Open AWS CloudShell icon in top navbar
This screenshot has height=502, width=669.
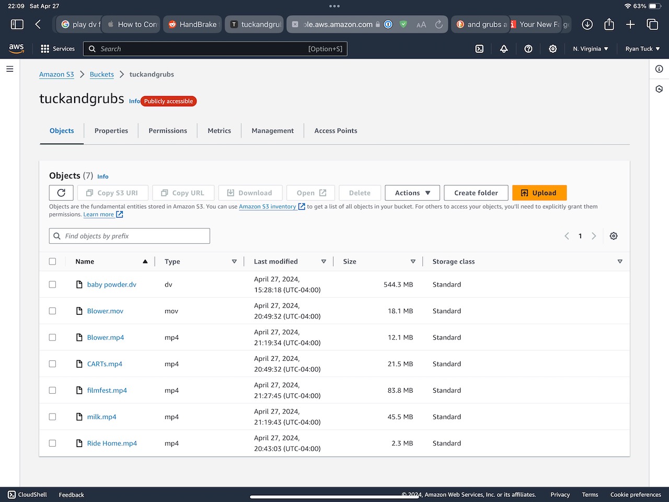(x=479, y=49)
